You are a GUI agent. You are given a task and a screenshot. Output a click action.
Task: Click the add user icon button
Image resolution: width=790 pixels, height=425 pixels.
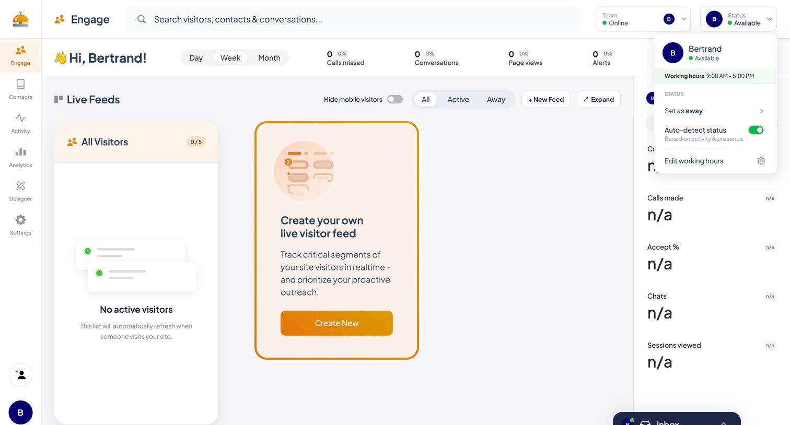20,375
